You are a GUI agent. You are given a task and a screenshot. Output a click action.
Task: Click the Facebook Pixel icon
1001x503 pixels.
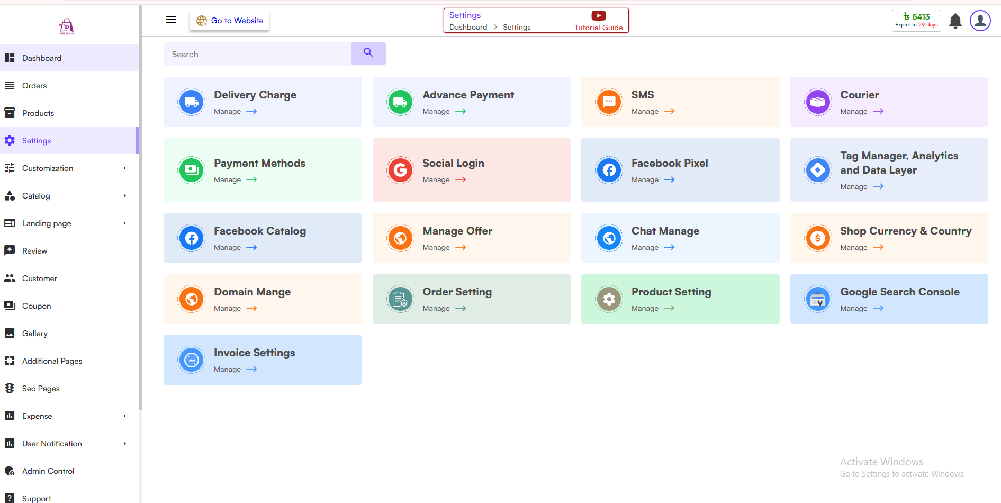[x=609, y=170]
